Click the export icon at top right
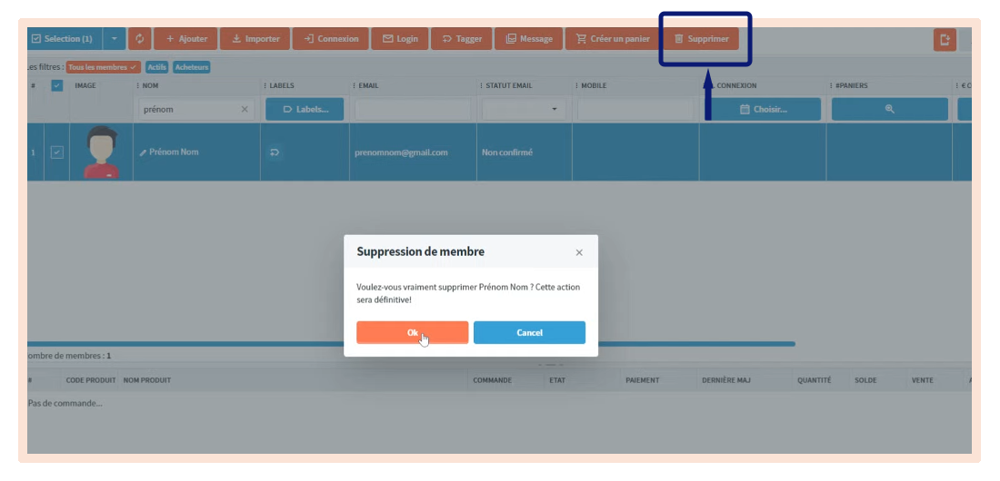Viewport: 1000px width, 481px height. click(x=945, y=40)
